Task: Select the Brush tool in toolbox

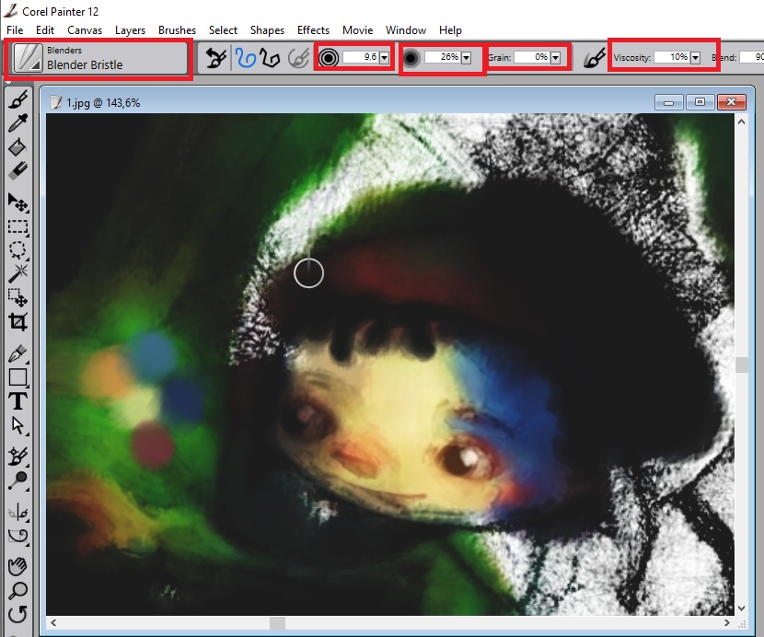Action: coord(18,99)
